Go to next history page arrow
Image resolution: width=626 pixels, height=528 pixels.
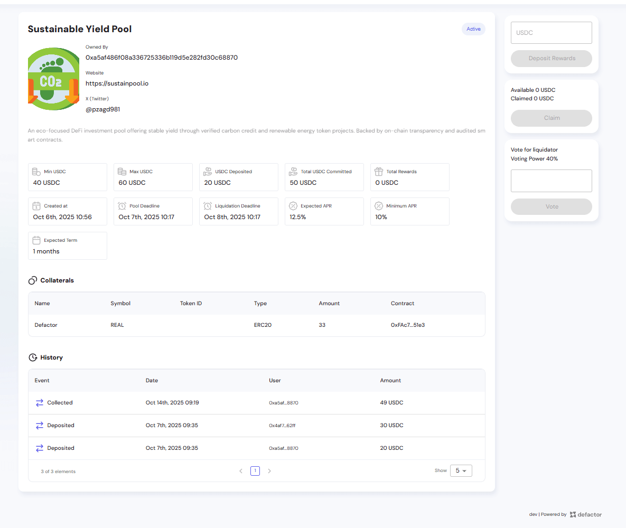pyautogui.click(x=269, y=471)
